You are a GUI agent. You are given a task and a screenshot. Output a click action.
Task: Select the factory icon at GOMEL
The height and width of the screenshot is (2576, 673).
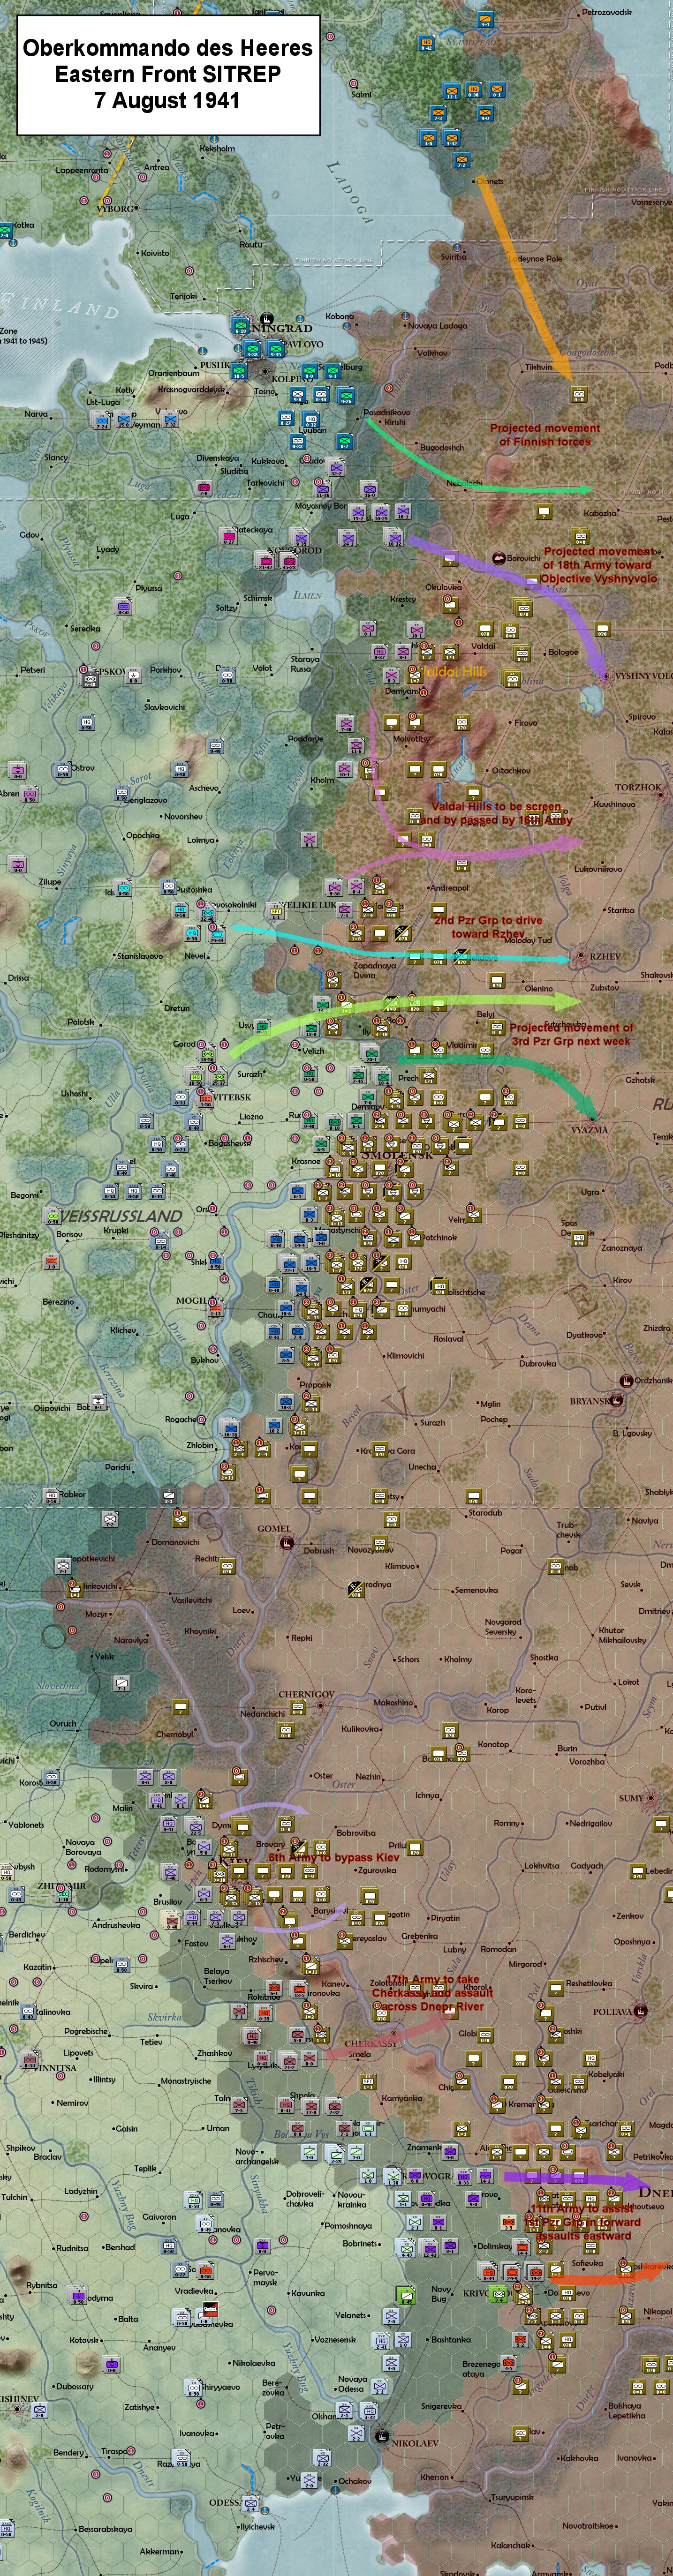[x=287, y=1542]
